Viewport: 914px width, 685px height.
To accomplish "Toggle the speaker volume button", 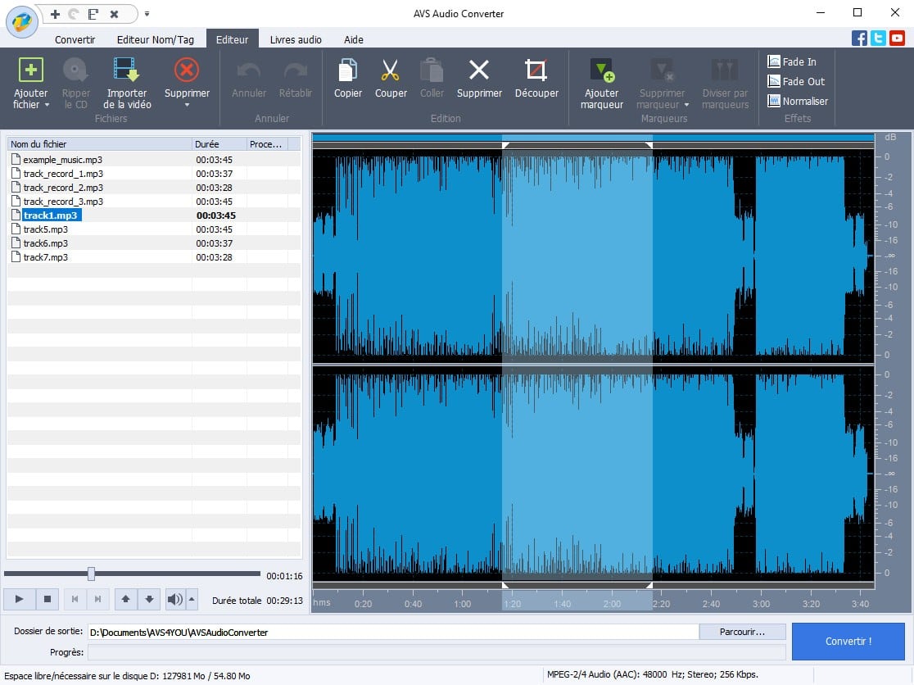I will point(174,600).
